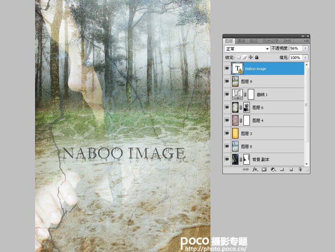Toggle visibility of 图层 9

point(227,82)
